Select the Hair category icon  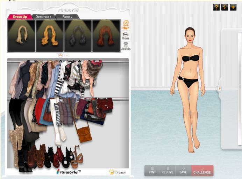coord(126,25)
